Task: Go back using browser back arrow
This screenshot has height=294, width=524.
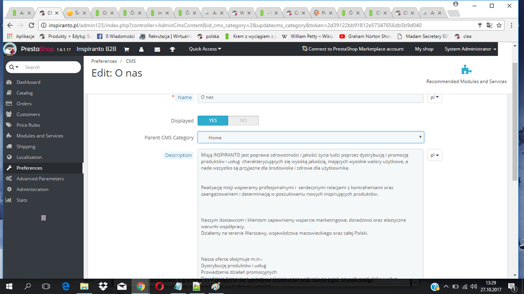Action: coord(10,25)
